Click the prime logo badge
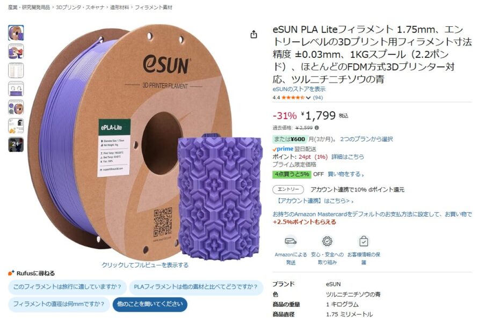 [x=283, y=149]
